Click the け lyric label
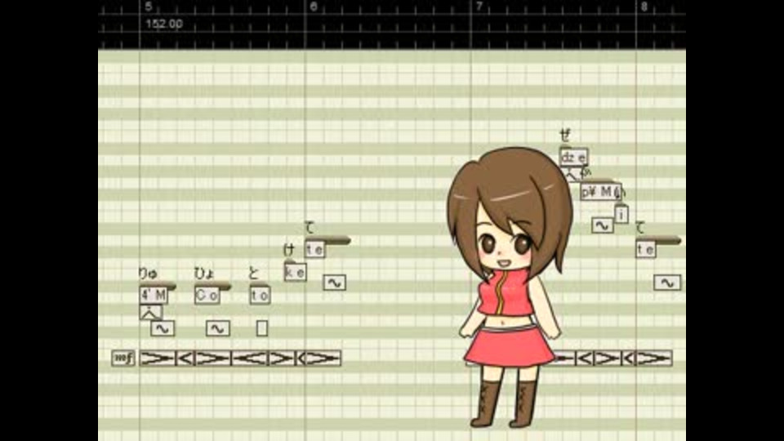Image resolution: width=784 pixels, height=441 pixels. point(289,250)
